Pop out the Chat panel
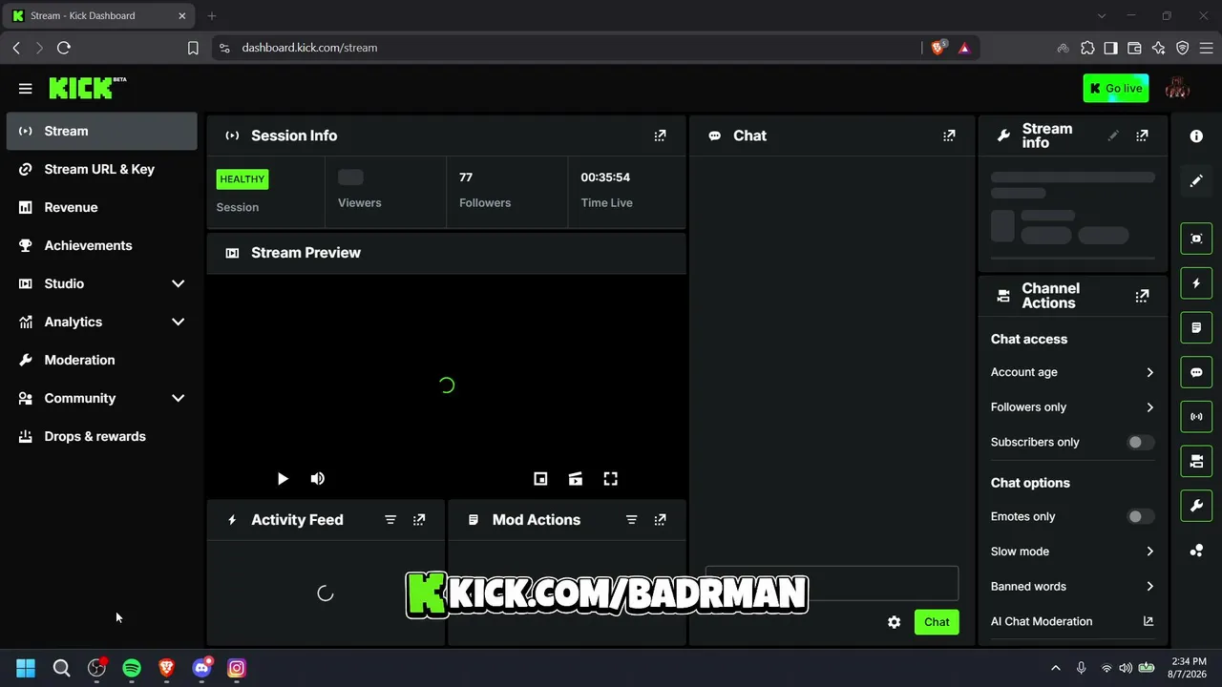This screenshot has width=1222, height=687. tap(949, 135)
